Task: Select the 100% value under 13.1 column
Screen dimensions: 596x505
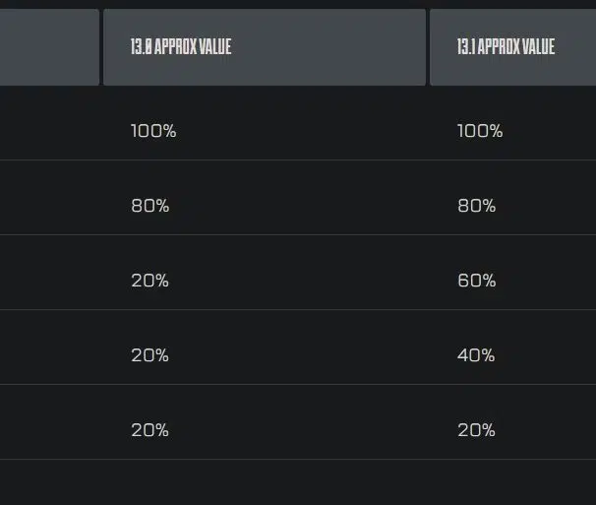Action: coord(480,131)
